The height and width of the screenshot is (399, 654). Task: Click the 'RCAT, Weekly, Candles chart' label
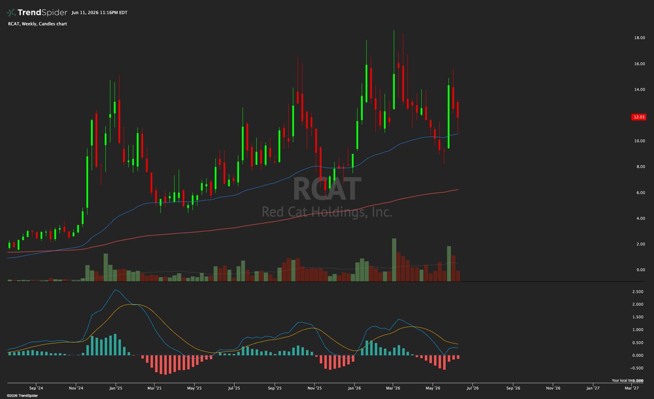click(38, 24)
